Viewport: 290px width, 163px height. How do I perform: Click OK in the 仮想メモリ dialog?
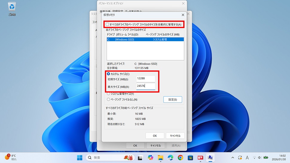[155, 136]
